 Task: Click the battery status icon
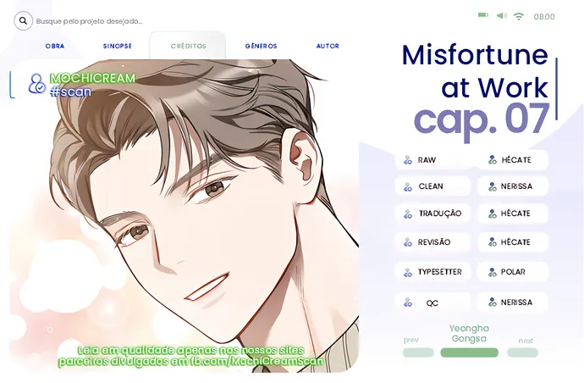click(x=483, y=15)
